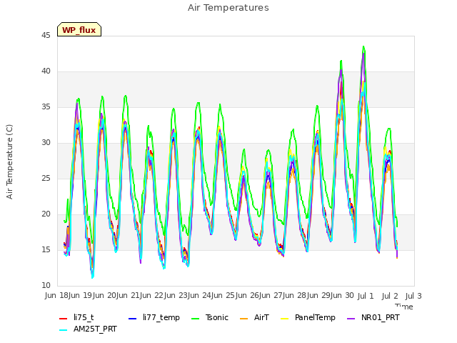This screenshot has height=343, width=457.
Task: Click the Jun 25 x-axis tick label
Action: tap(236, 296)
